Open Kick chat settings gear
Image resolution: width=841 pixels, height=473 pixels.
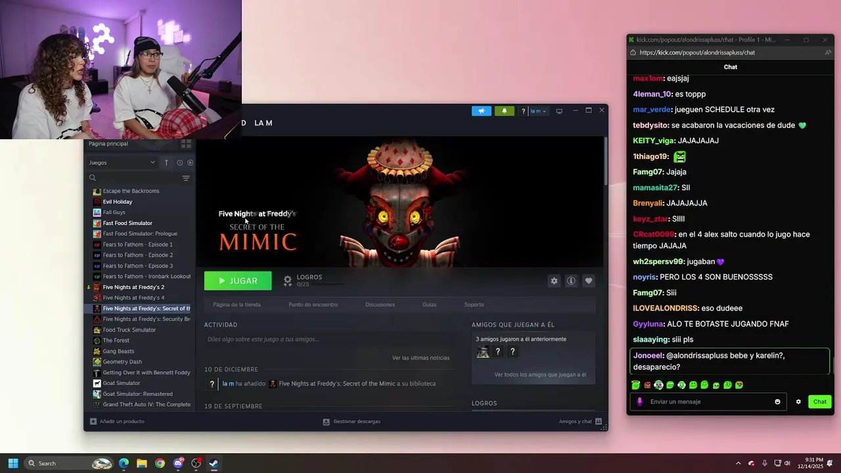798,402
